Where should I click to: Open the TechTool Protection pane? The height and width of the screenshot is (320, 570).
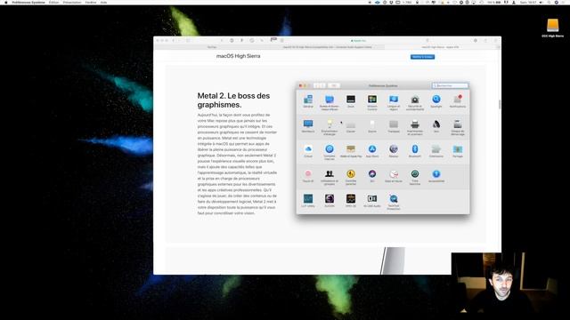(x=394, y=202)
